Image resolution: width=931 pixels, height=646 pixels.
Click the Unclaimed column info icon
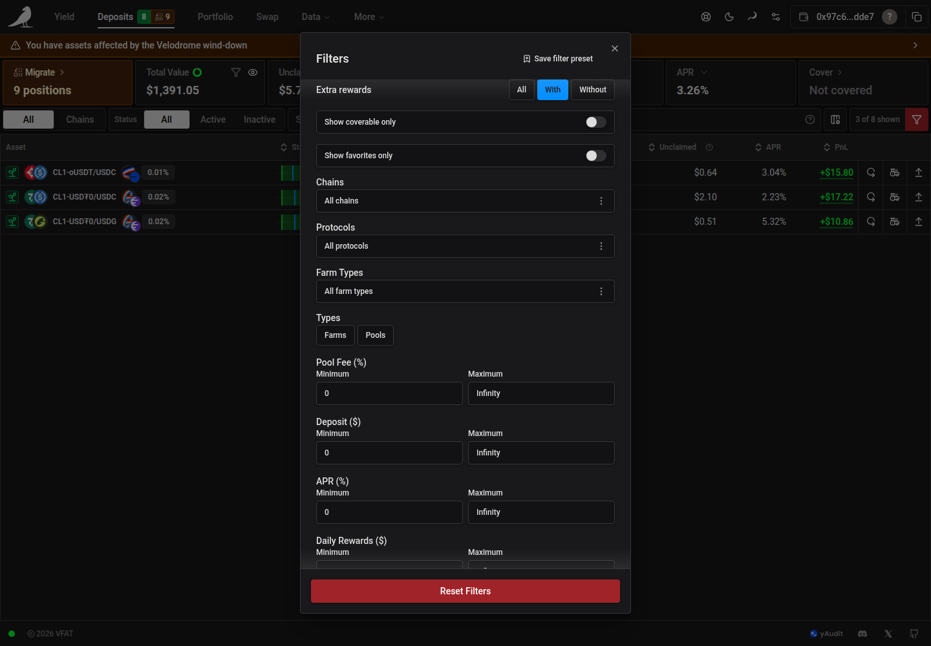point(709,147)
